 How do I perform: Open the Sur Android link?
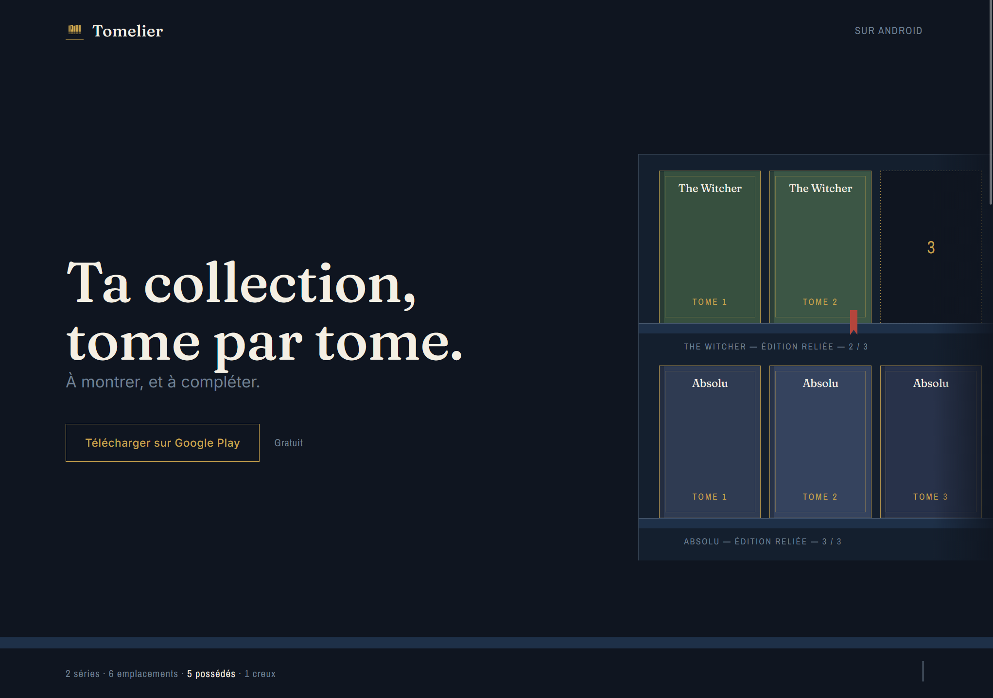pyautogui.click(x=888, y=31)
